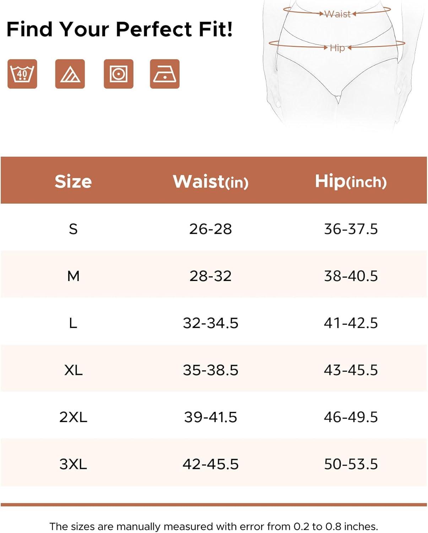Click the Size column header
This screenshot has width=428, height=533.
click(x=73, y=181)
